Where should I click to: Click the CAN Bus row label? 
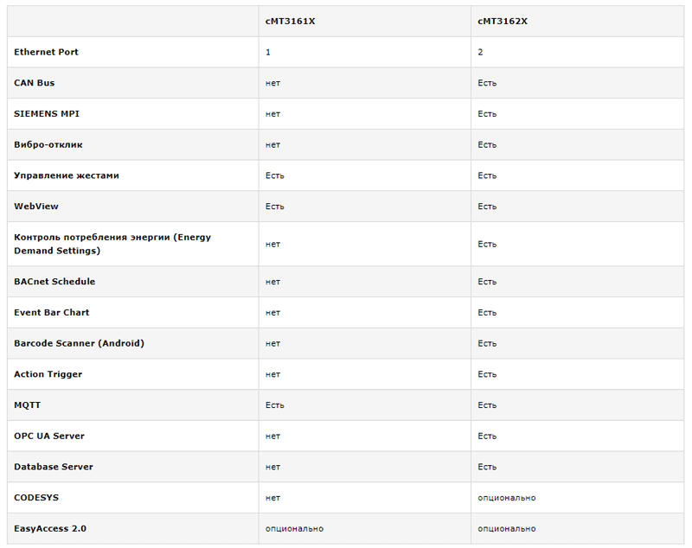tap(34, 83)
